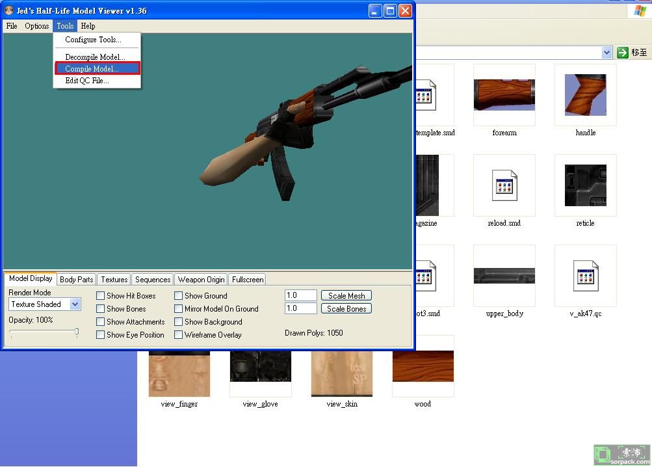Expand the Render Mode dropdown
The height and width of the screenshot is (467, 652).
[75, 304]
